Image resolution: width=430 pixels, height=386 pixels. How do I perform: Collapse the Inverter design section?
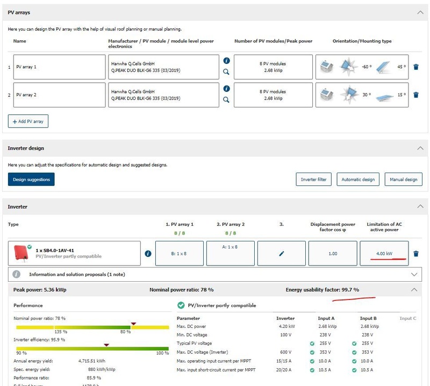pos(419,148)
